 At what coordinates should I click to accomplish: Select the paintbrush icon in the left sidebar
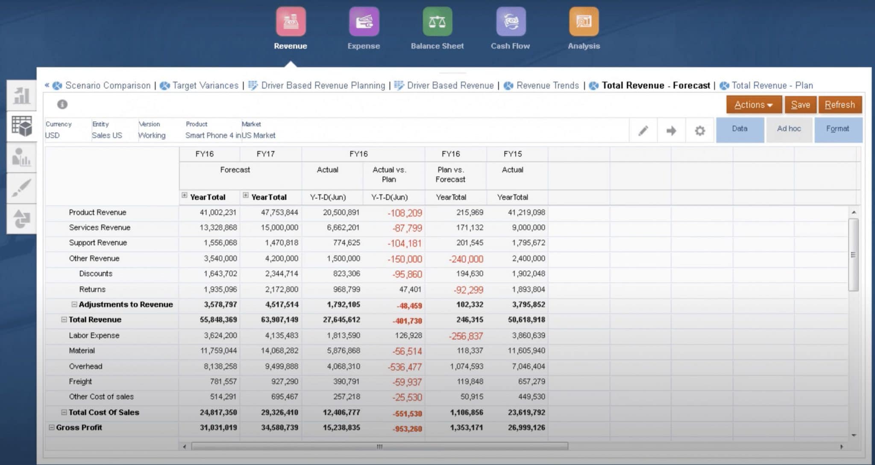click(22, 188)
